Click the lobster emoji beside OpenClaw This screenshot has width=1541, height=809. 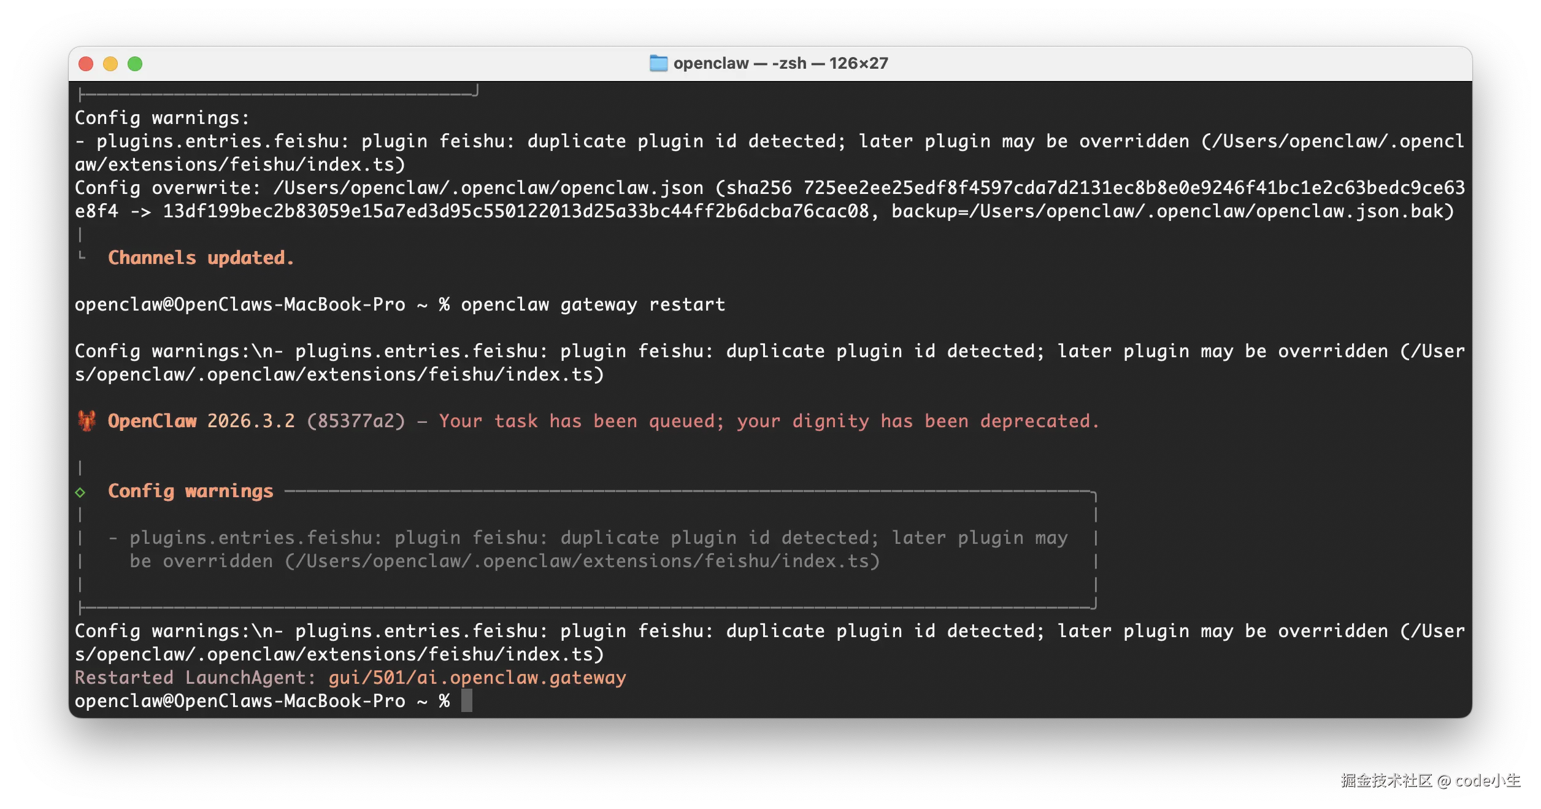pyautogui.click(x=86, y=421)
